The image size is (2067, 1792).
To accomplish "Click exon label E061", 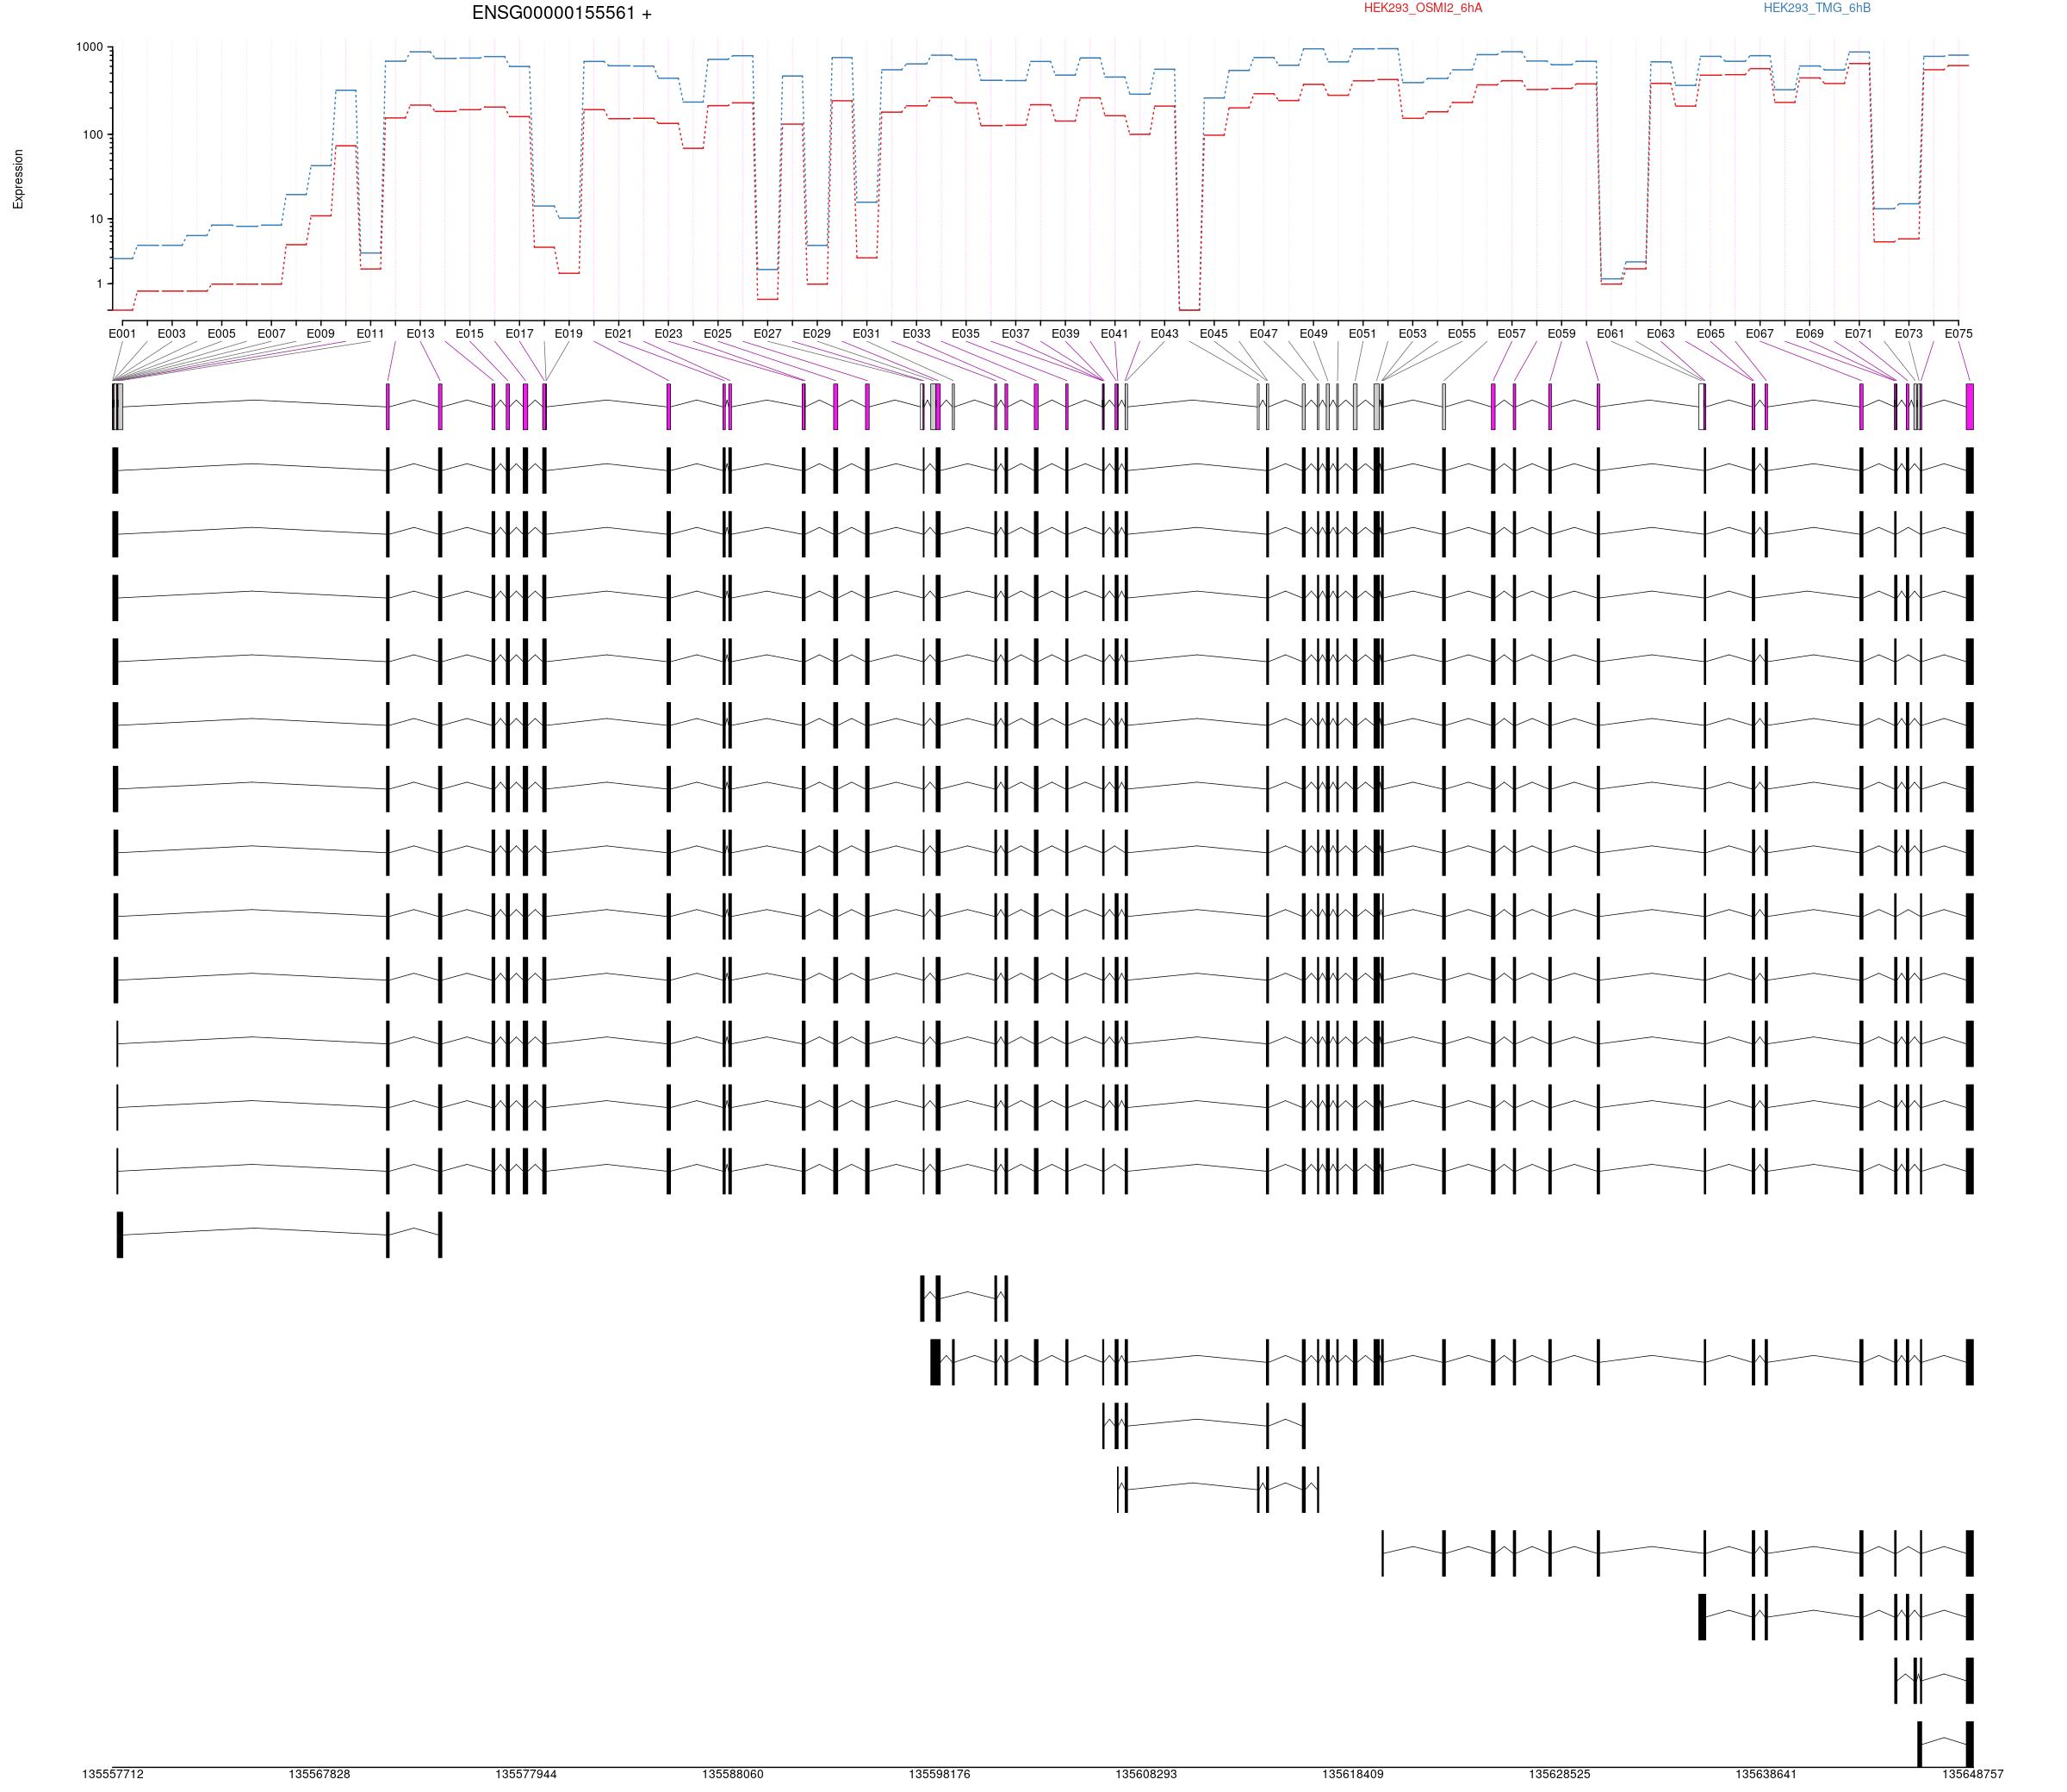I will click(x=1611, y=334).
